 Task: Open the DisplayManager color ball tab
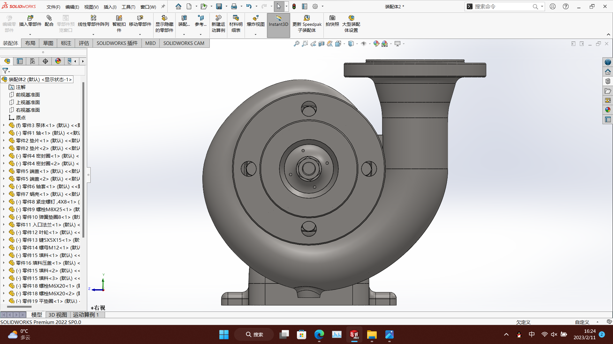click(x=58, y=61)
